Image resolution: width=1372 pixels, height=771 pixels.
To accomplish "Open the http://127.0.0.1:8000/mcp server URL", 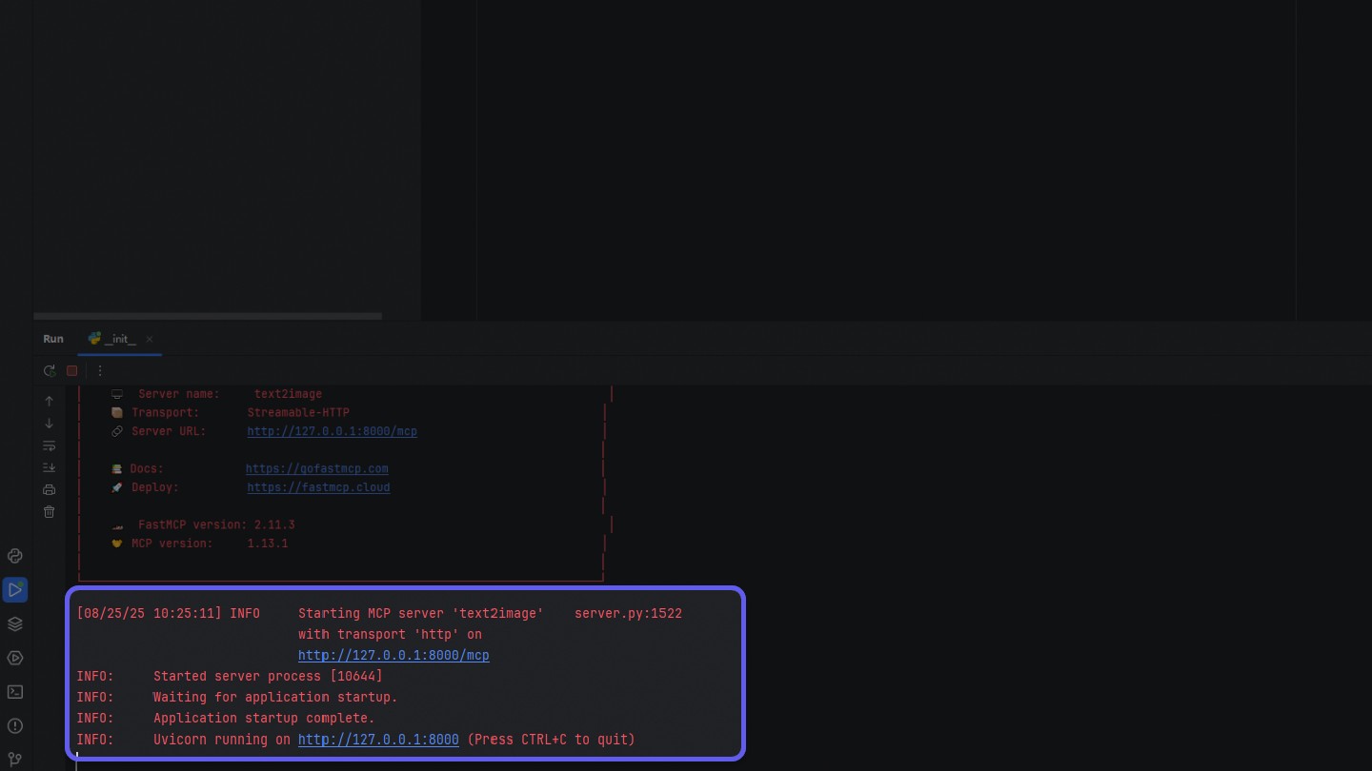I will point(332,431).
